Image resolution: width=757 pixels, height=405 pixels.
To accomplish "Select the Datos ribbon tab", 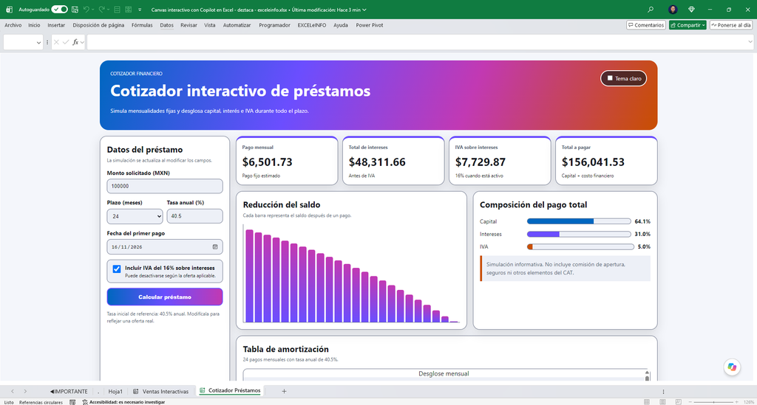I will coord(166,25).
